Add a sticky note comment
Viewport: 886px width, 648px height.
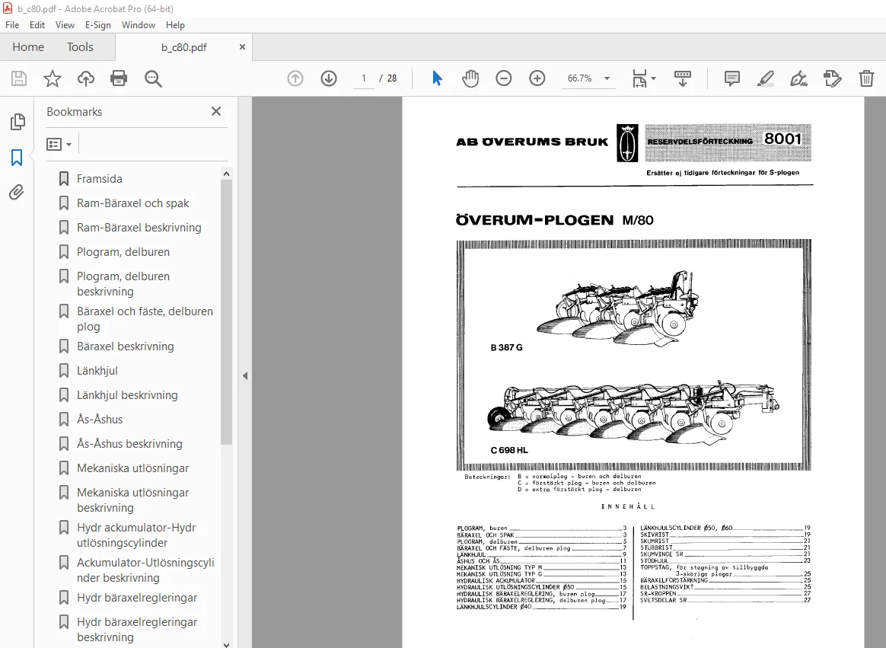(x=731, y=78)
